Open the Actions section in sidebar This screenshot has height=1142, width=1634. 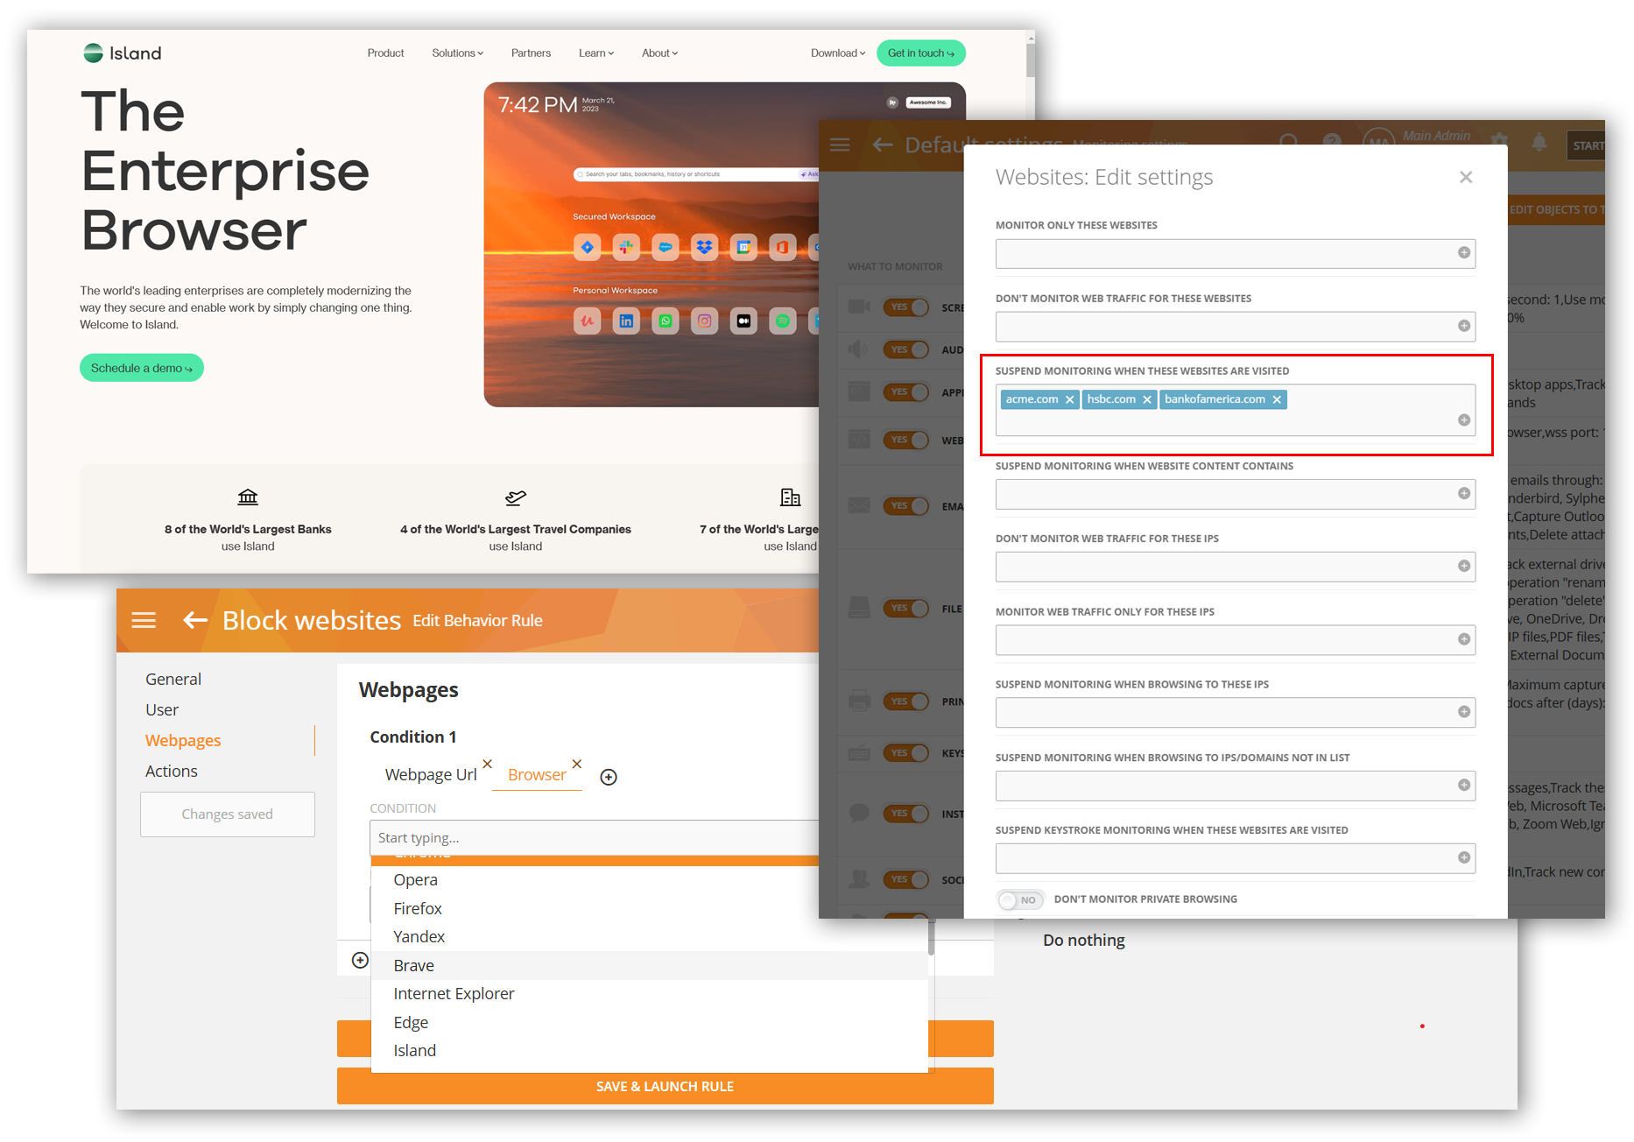pyautogui.click(x=172, y=772)
